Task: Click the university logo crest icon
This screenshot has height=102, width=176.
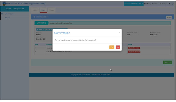Action: [x=4, y=4]
